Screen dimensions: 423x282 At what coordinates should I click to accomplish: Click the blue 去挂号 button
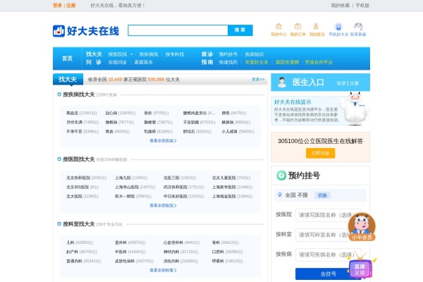(329, 274)
